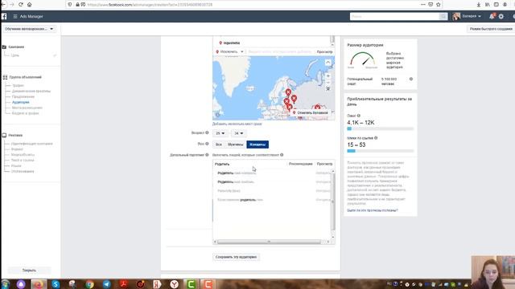Viewport: 515px width, 289px height.
Task: Open browser downloads arrow icon
Action: pyautogui.click(x=479, y=5)
